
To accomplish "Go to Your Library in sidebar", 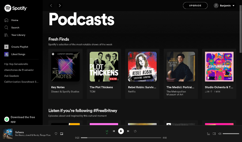I will [18, 35].
